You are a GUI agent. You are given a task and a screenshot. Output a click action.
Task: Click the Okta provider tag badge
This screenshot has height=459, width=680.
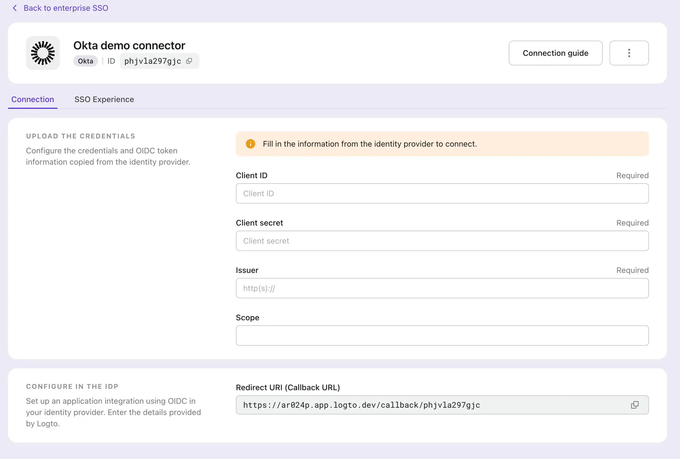click(x=85, y=61)
